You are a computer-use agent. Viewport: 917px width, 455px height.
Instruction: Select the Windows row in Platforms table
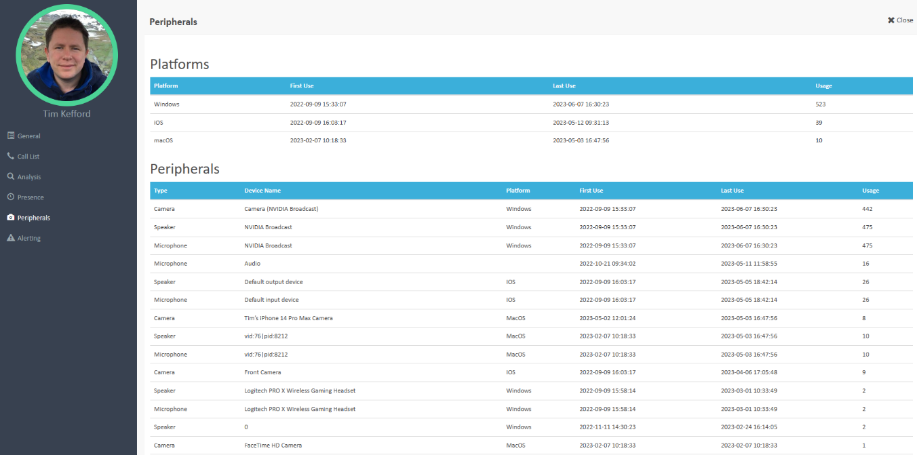tap(532, 104)
